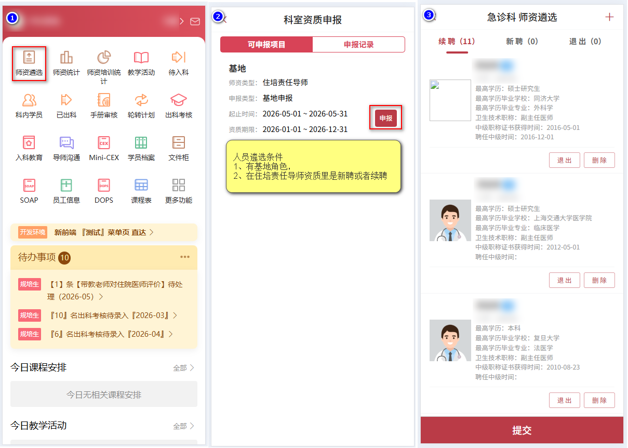Click avatar of 上海交通大学医学院 teacher
The height and width of the screenshot is (448, 628).
tap(450, 220)
